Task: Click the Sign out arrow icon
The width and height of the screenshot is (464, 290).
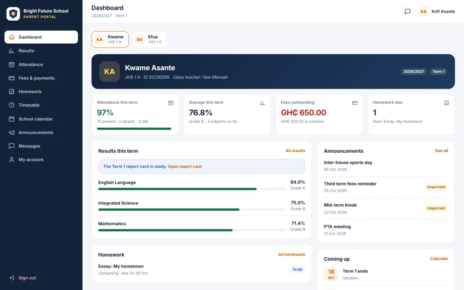Action: [12, 278]
